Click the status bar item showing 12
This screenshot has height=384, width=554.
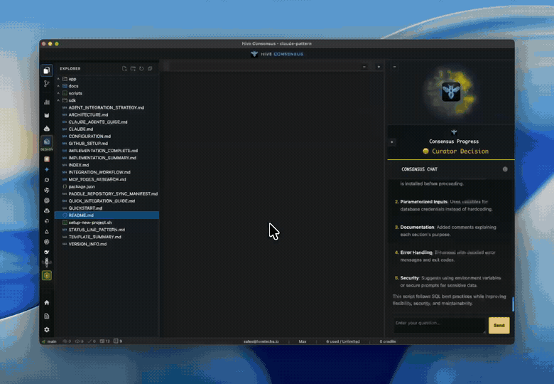click(104, 341)
